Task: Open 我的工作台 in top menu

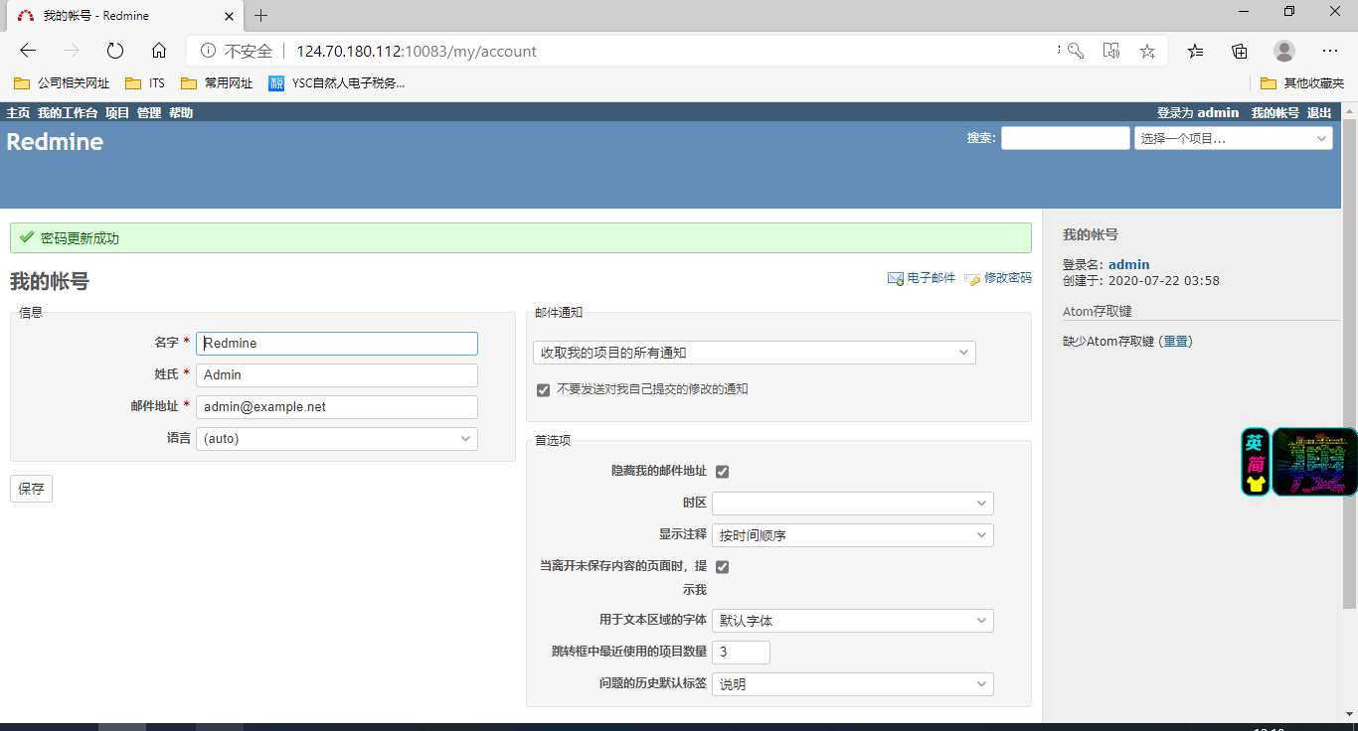Action: (68, 113)
